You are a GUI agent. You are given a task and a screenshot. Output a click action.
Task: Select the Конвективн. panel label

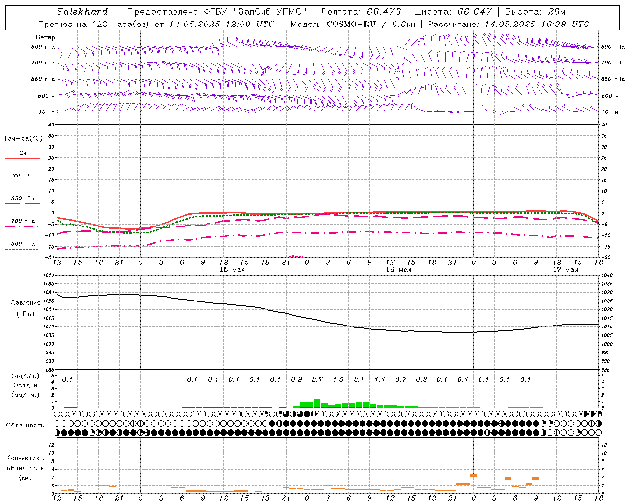[x=25, y=458]
